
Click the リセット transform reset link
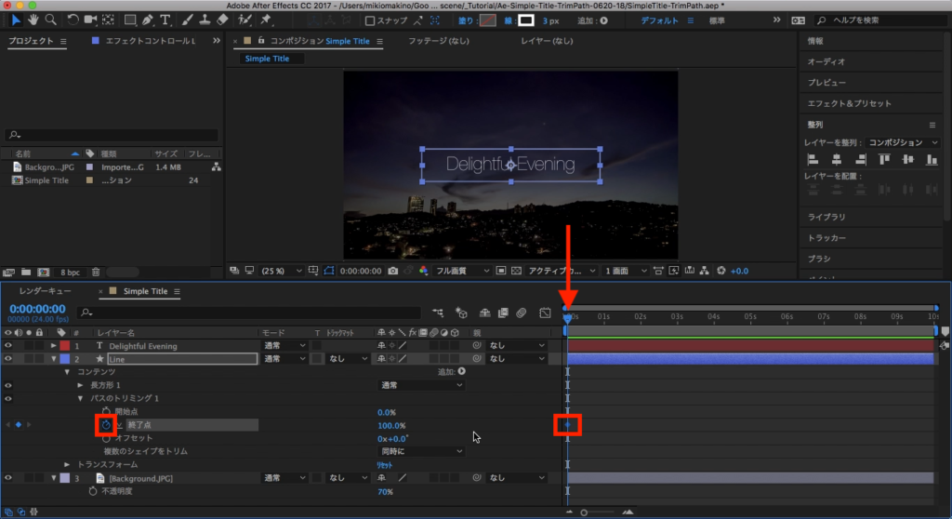(384, 464)
